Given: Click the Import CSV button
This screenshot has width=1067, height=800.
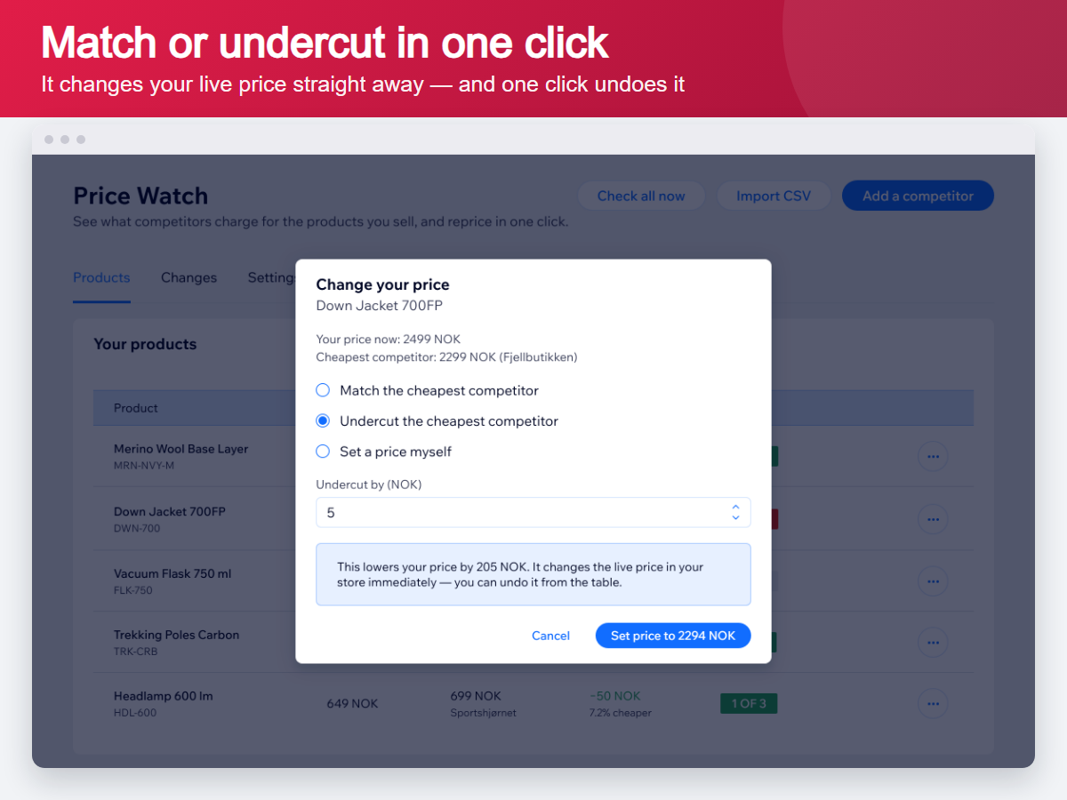Looking at the screenshot, I should pos(774,196).
